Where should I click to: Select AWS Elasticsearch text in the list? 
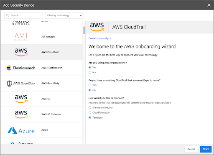pyautogui.click(x=52, y=68)
